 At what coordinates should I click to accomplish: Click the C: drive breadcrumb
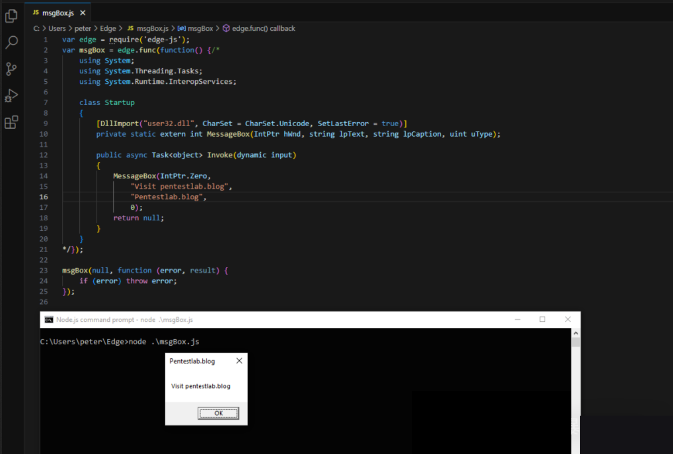tap(36, 28)
